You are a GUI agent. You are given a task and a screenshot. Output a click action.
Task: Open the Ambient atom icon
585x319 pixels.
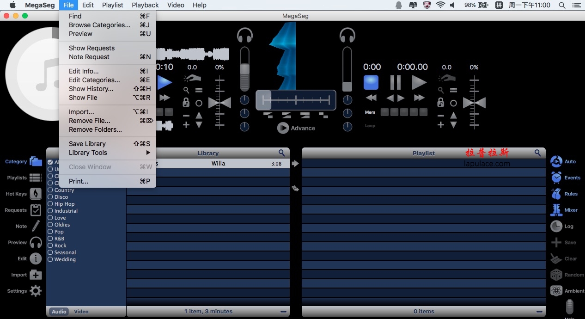(556, 291)
